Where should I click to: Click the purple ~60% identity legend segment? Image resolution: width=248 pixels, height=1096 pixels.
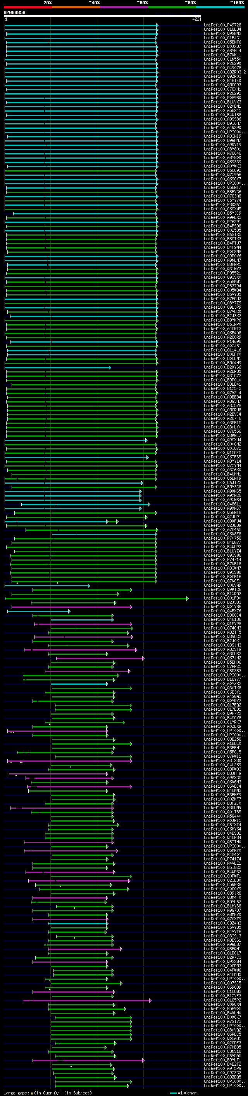[x=124, y=7]
